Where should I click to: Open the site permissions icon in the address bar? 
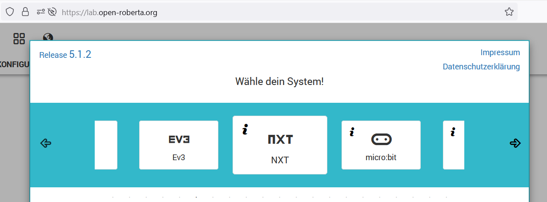40,12
